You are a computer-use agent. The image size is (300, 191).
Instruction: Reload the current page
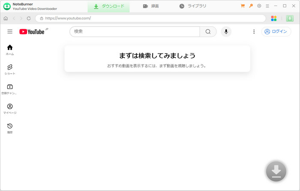[29, 18]
